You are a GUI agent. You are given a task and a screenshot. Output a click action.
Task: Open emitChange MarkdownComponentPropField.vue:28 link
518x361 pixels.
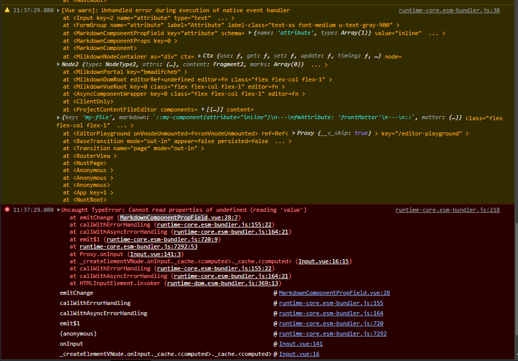334,293
